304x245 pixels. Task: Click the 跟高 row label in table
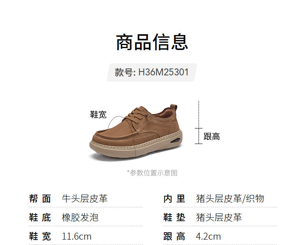174,237
